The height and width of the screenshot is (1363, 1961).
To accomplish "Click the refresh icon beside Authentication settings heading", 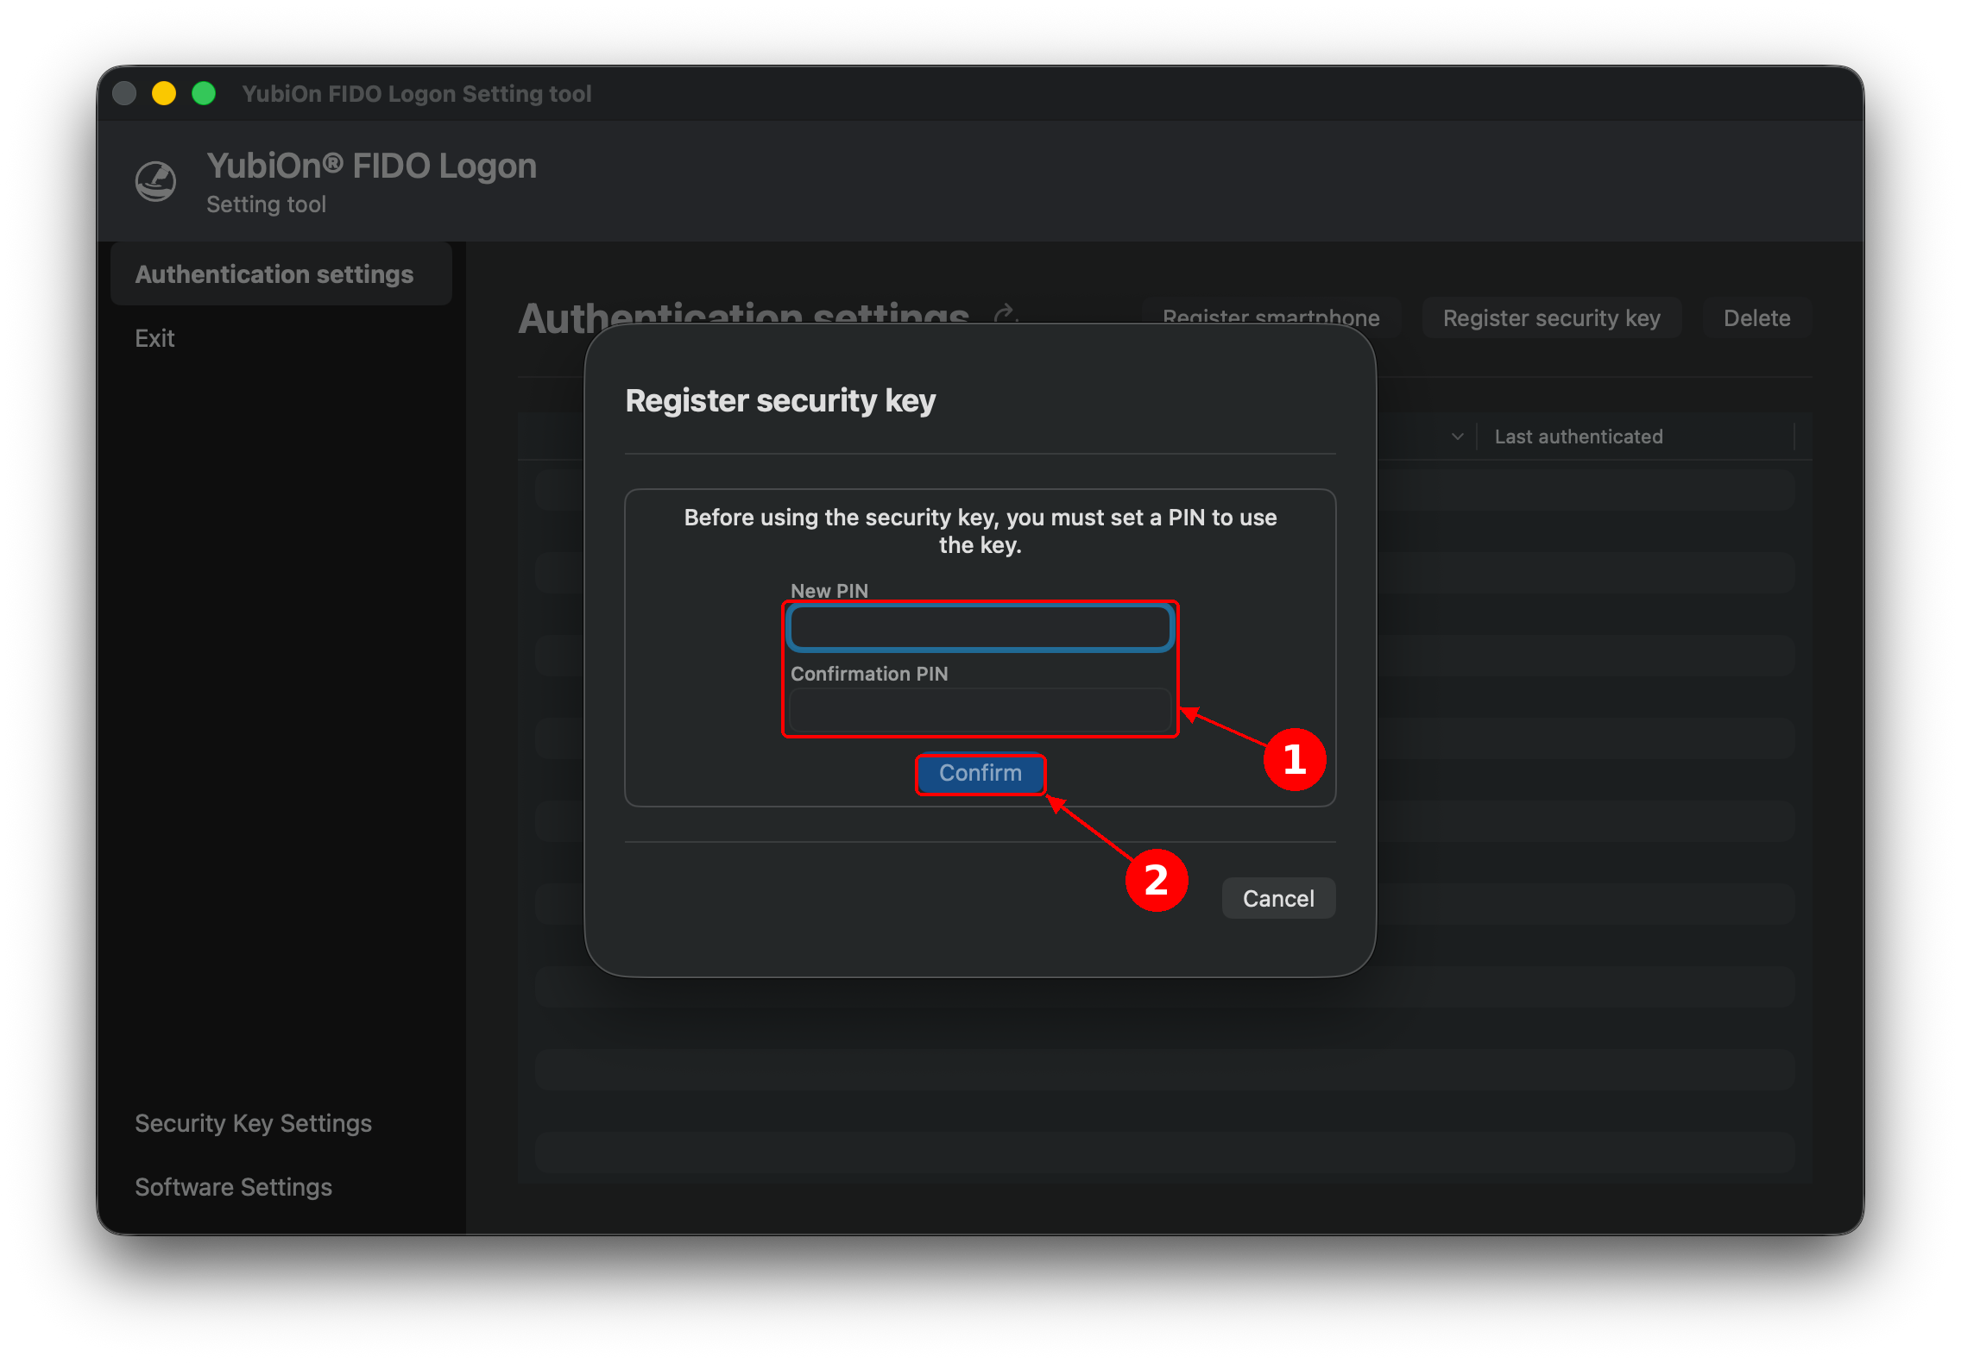I will 1005,313.
